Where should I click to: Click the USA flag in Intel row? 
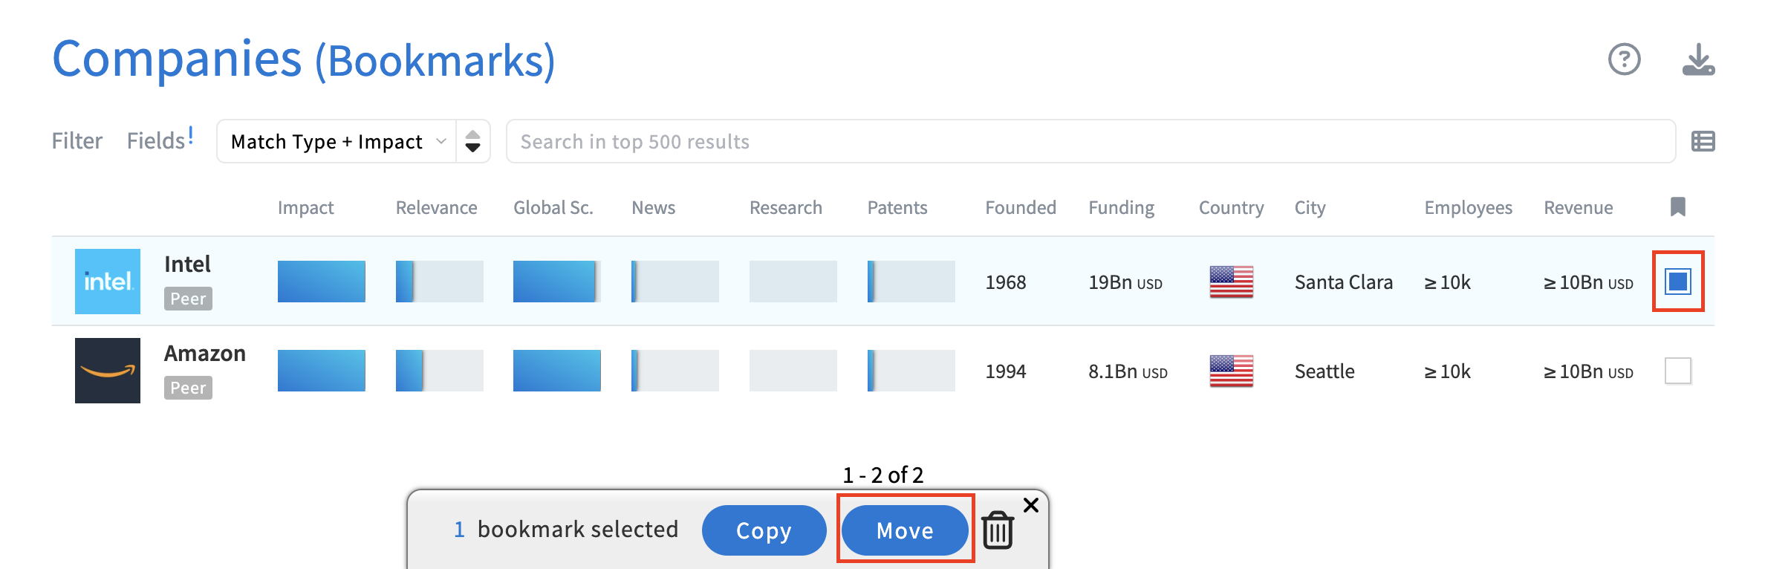click(x=1231, y=282)
